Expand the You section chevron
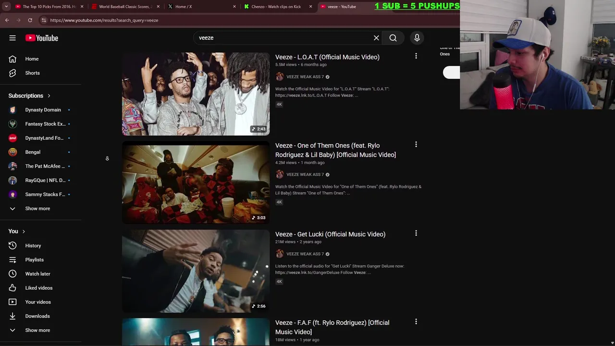Screen dimensions: 615x346 coord(23,232)
